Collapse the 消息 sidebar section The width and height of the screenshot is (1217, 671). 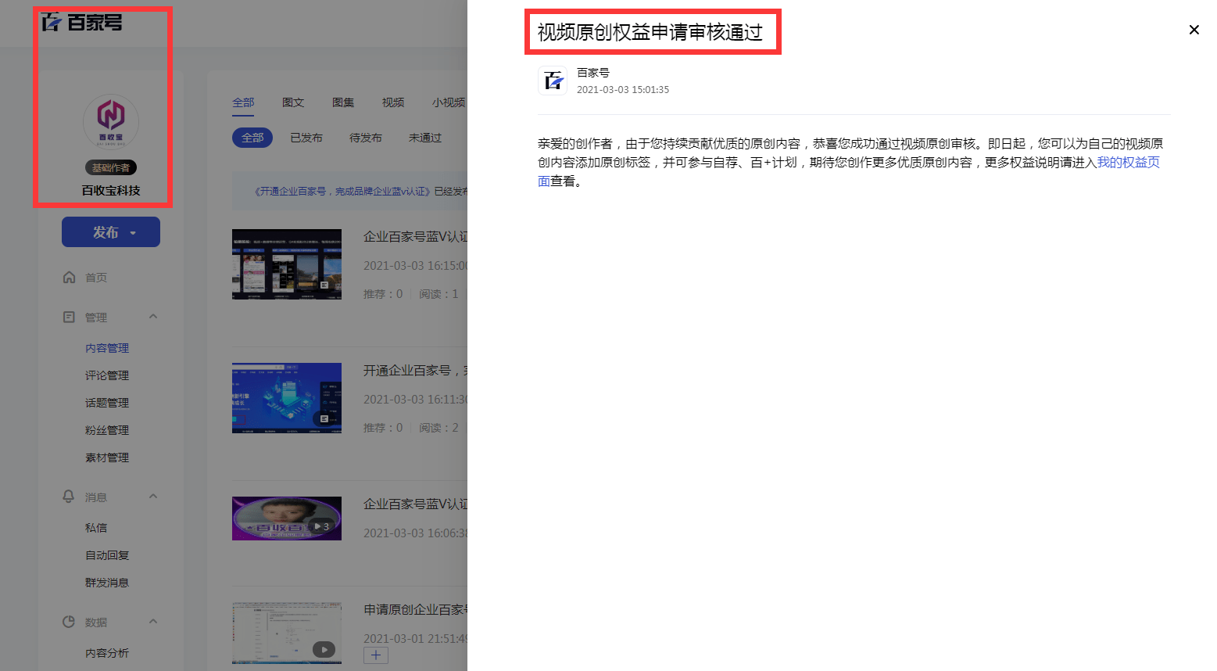[x=153, y=497]
